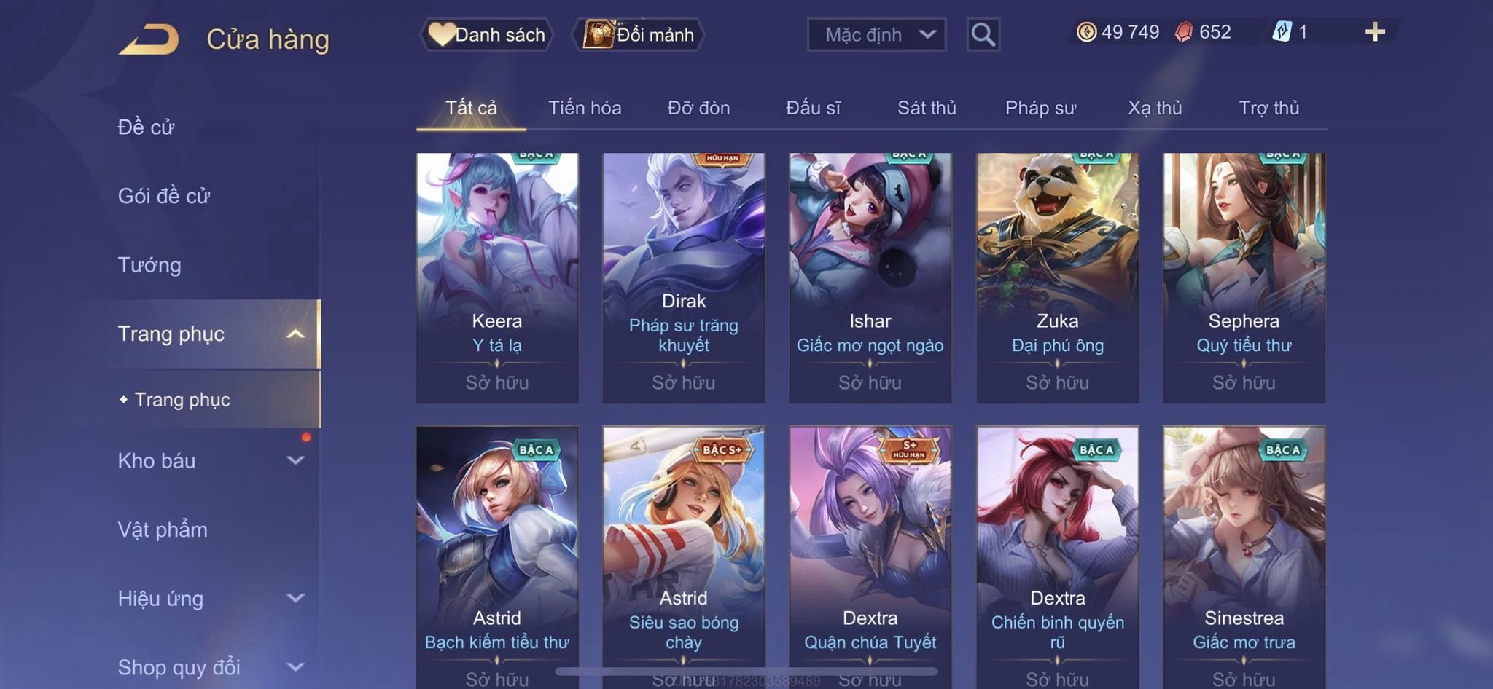Open Đổi mảnh chest icon

pos(598,34)
